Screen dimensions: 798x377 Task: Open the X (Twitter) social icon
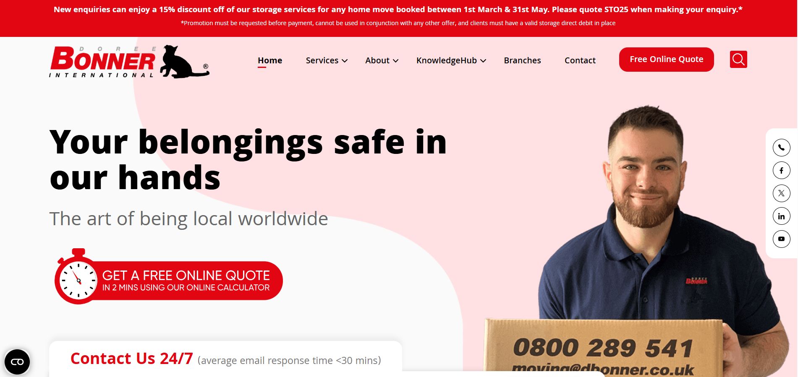pyautogui.click(x=781, y=193)
